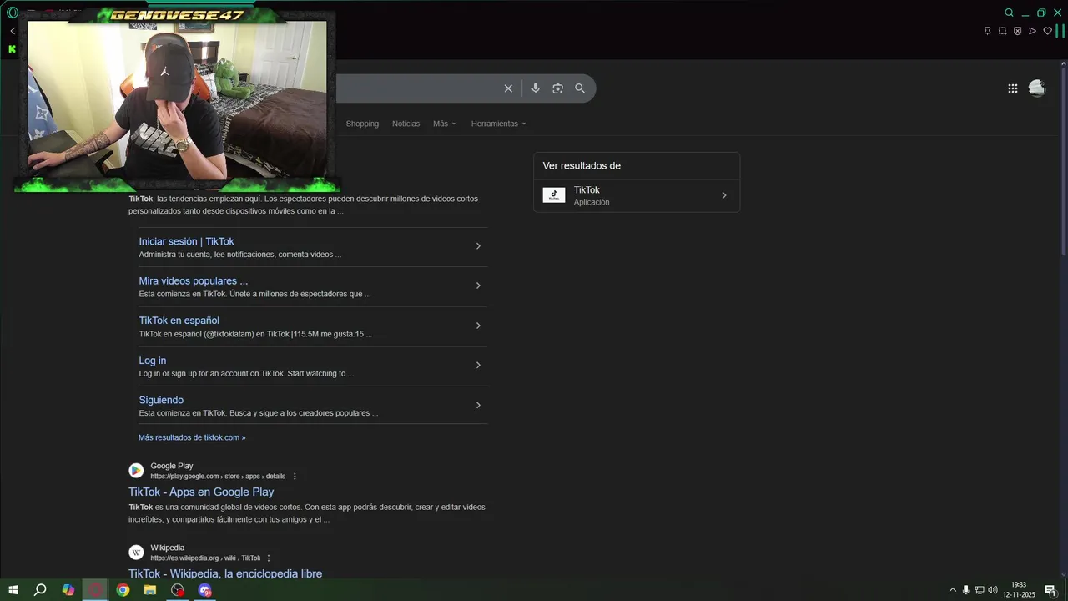Click the chevron beside Iniciar sesión | TikTok
The image size is (1068, 601).
(x=478, y=246)
